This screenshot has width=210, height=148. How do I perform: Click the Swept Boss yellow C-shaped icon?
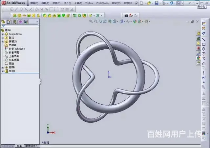click(x=33, y=15)
